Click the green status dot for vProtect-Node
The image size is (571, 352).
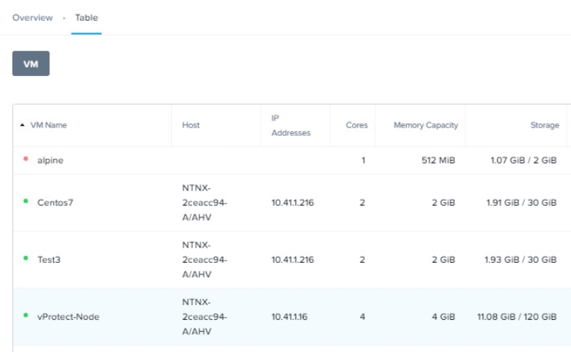pyautogui.click(x=25, y=316)
